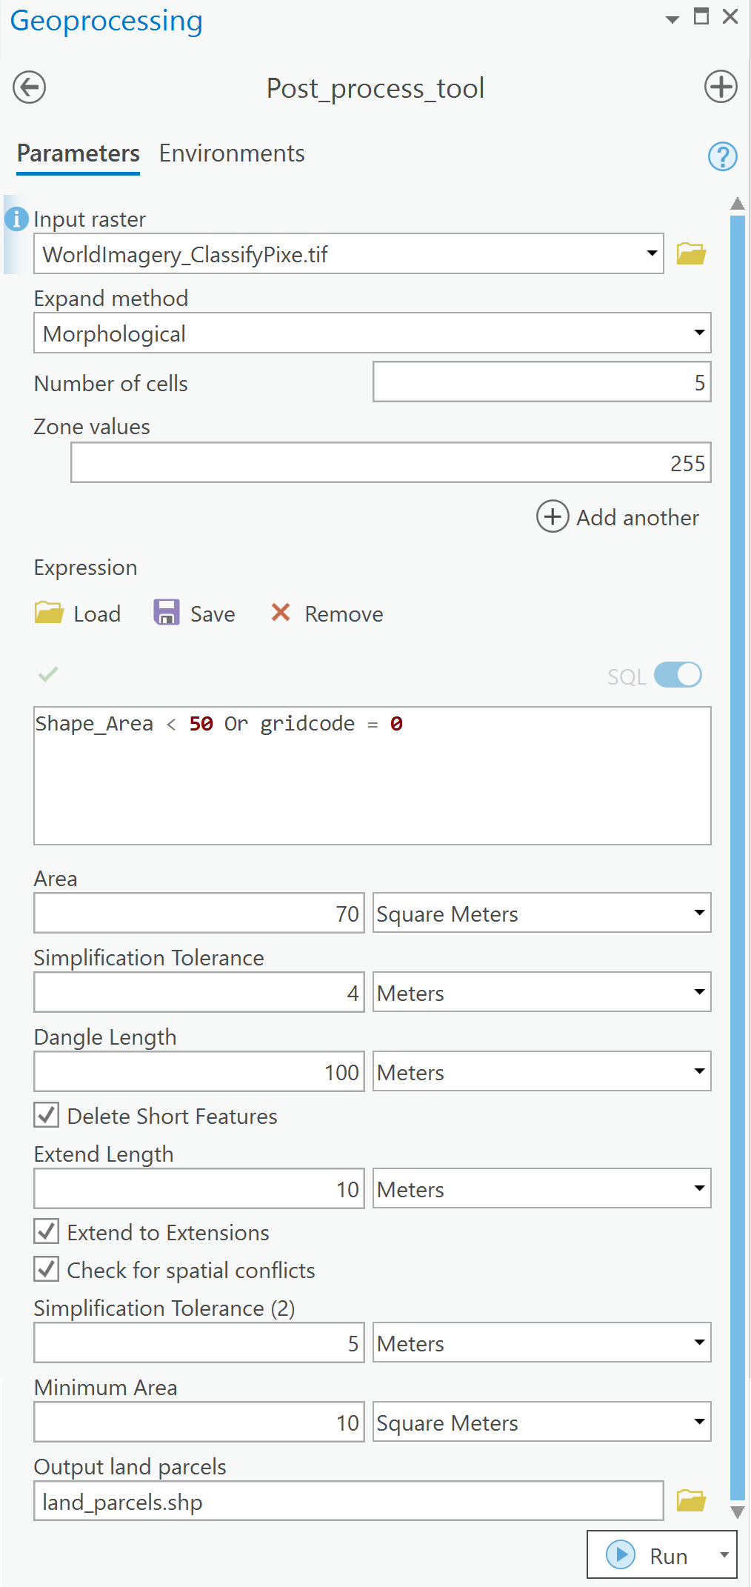Browse for input raster with folder icon
751x1587 pixels.
[691, 254]
